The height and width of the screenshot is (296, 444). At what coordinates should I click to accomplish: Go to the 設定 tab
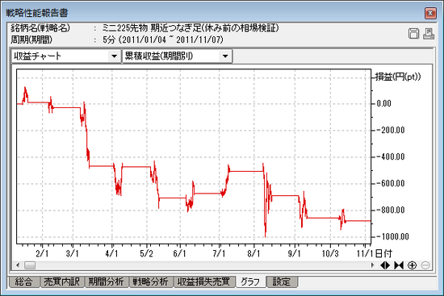tap(282, 281)
